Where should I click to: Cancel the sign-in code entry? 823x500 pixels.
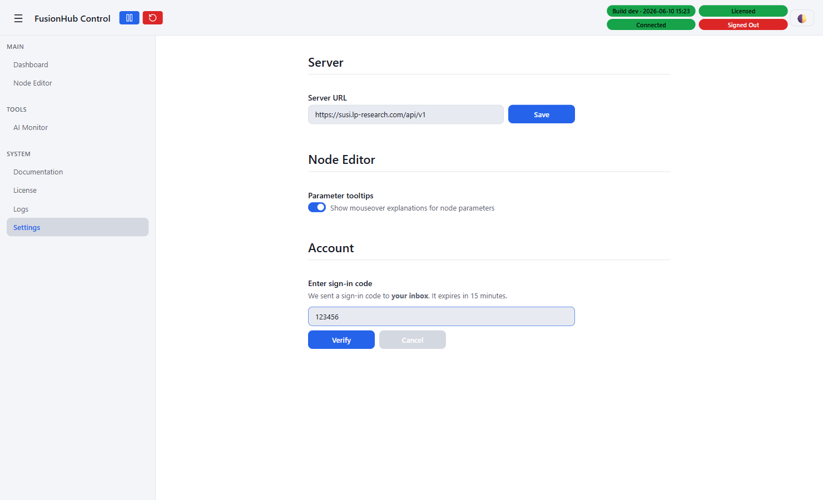(x=413, y=340)
